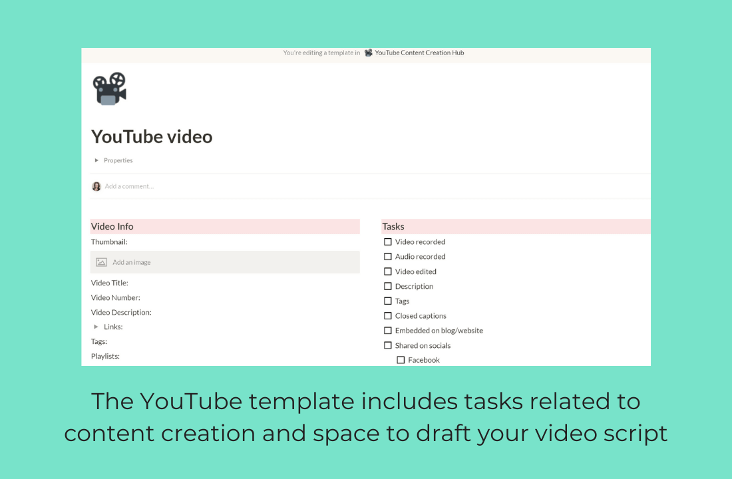This screenshot has height=479, width=732.
Task: Select the Tasks heading
Action: pos(393,226)
